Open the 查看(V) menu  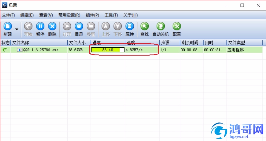tap(46, 15)
